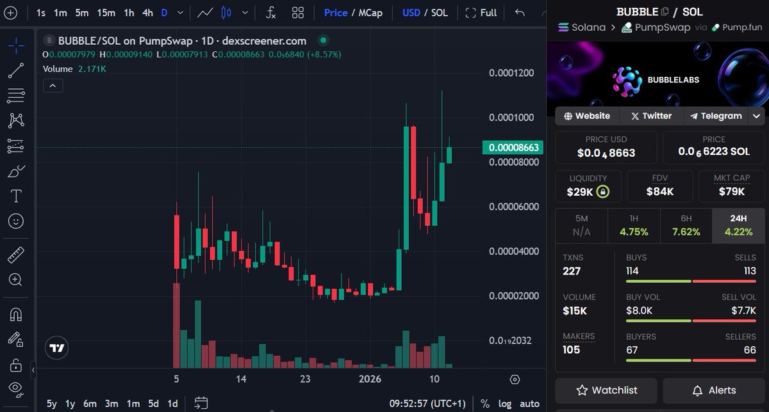
Task: Open the BUBBLELABS Telegram link
Action: pos(716,116)
